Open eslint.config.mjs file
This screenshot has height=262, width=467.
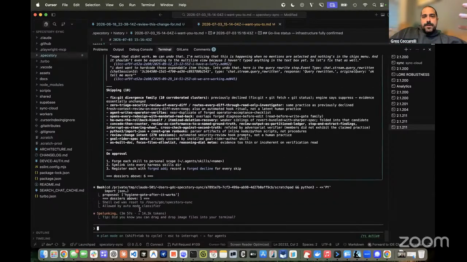coord(53,167)
